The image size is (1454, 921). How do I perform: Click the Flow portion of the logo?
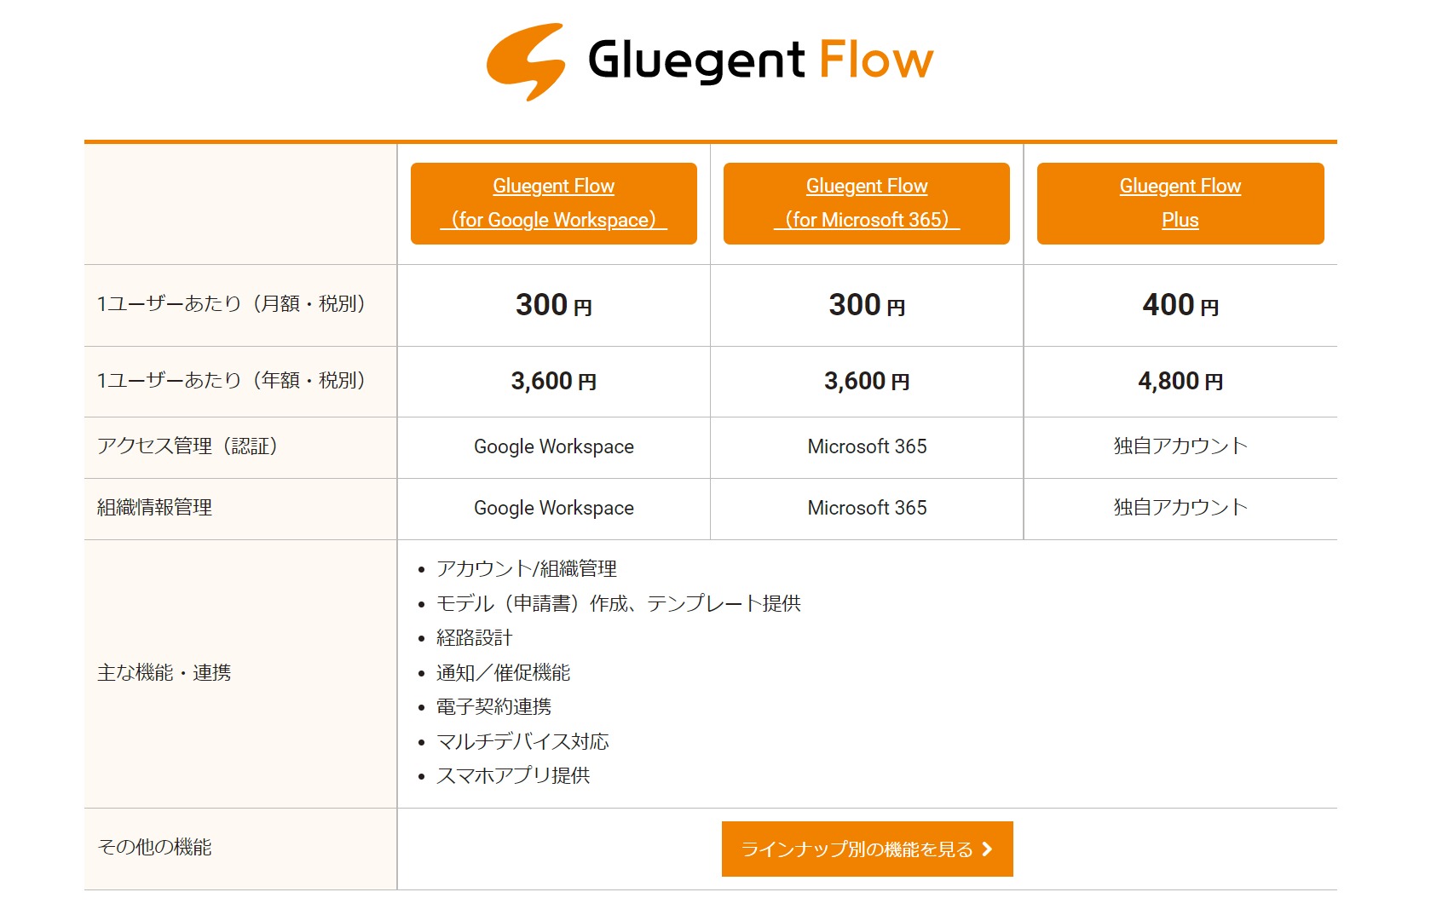point(873,60)
